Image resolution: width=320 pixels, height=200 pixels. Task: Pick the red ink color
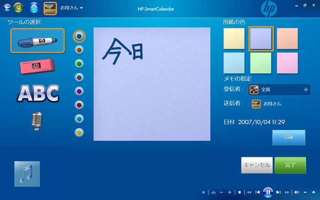[79, 105]
